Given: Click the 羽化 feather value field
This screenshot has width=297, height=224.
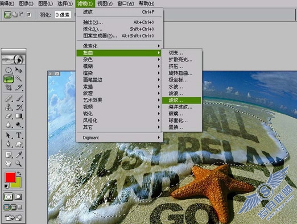Looking at the screenshot, I should [63, 15].
